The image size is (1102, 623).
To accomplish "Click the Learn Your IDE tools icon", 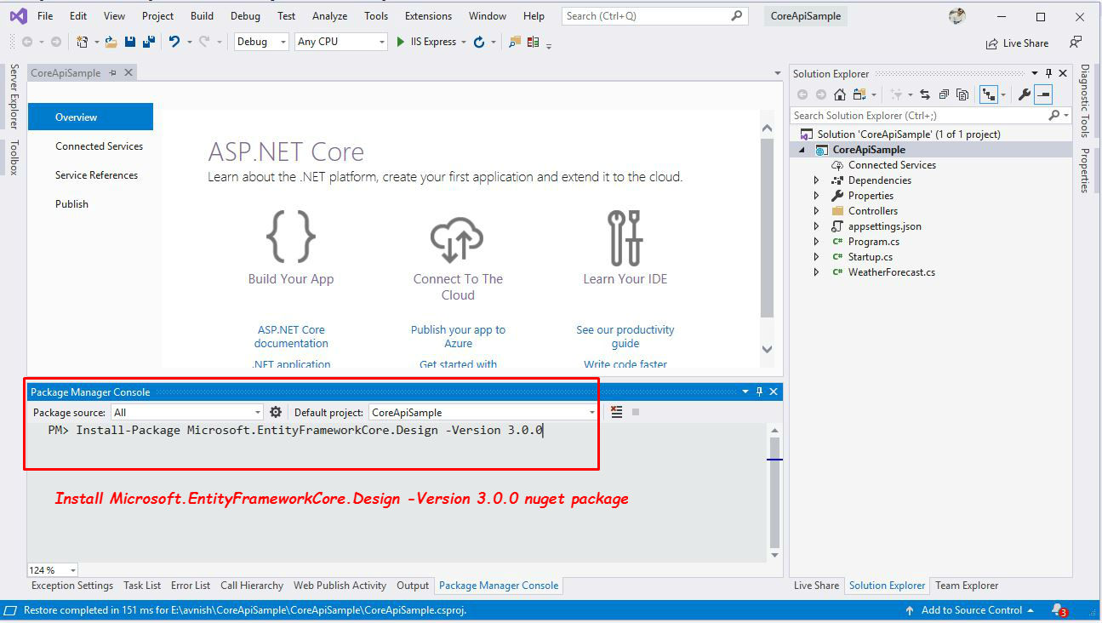I will tap(625, 237).
